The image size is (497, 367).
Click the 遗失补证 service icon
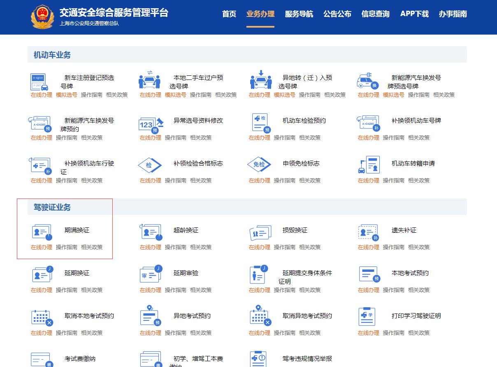click(x=368, y=233)
